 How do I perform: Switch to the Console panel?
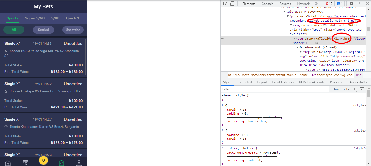(267, 4)
